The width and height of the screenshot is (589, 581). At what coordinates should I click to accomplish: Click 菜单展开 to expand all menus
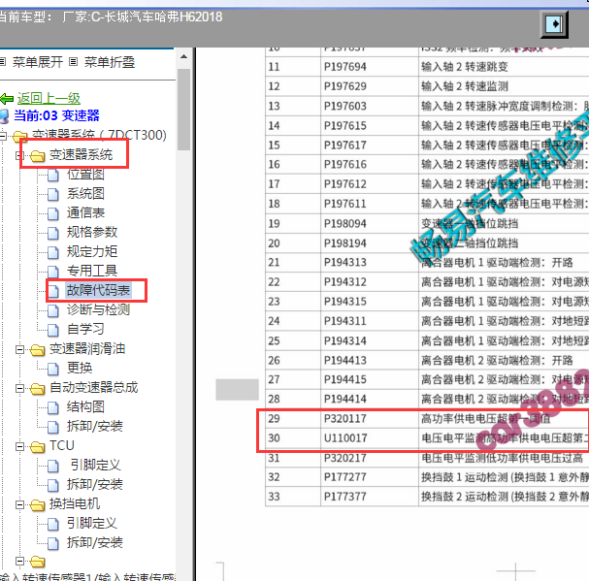38,62
